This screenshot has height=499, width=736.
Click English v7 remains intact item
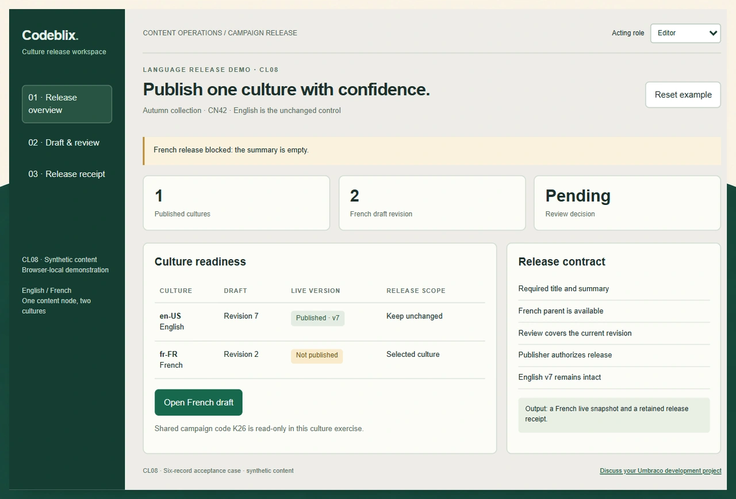[x=614, y=378]
